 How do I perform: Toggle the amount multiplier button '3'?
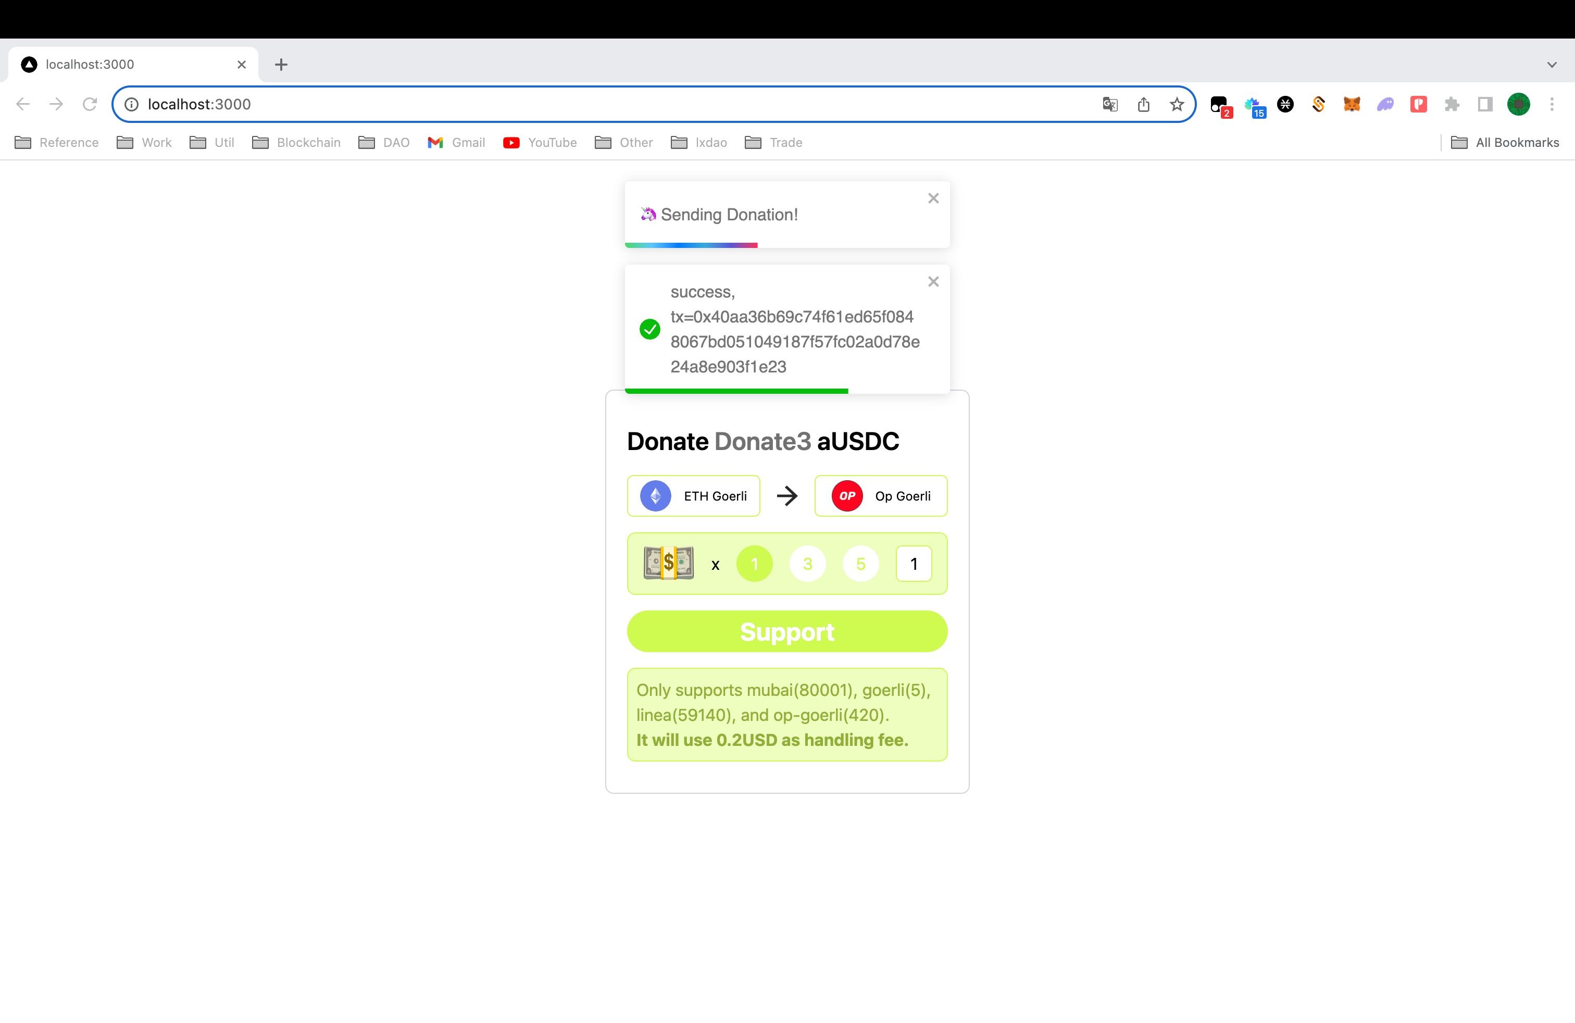point(807,564)
